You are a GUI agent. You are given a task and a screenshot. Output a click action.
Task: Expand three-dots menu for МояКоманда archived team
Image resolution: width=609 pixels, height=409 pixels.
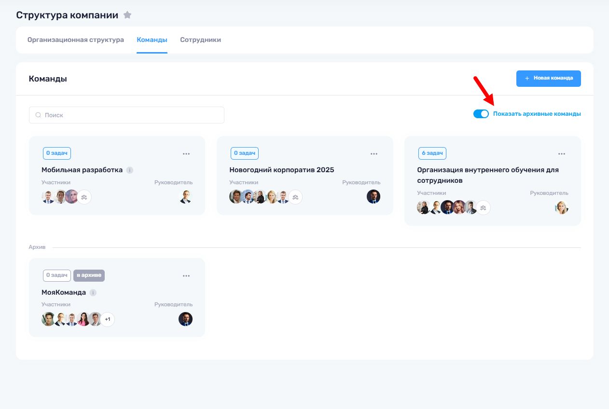tap(186, 276)
